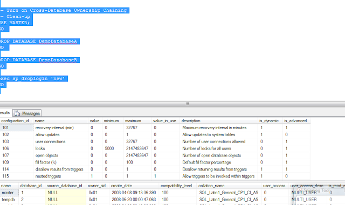The width and height of the screenshot is (345, 205).
Task: Select the 'master' database name cell
Action: pos(9,193)
